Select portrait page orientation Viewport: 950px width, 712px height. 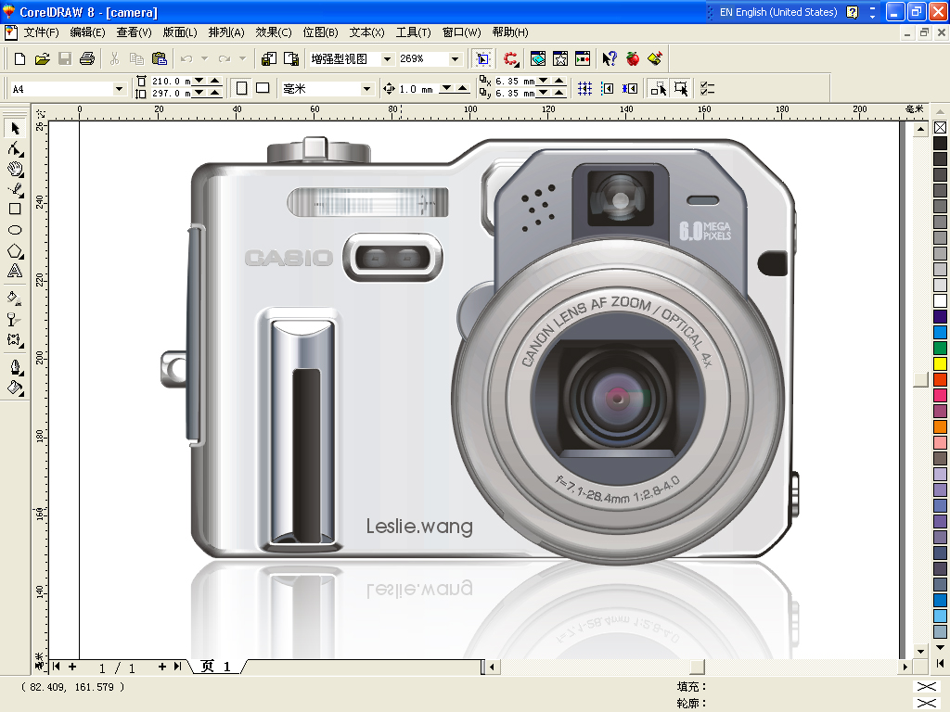242,88
